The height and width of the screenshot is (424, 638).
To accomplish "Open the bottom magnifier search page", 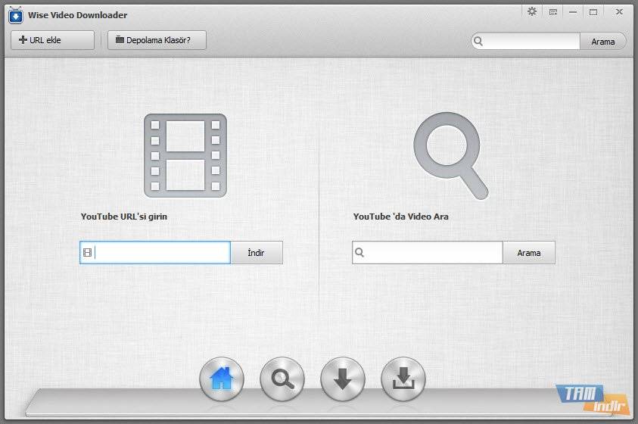I will click(x=282, y=379).
